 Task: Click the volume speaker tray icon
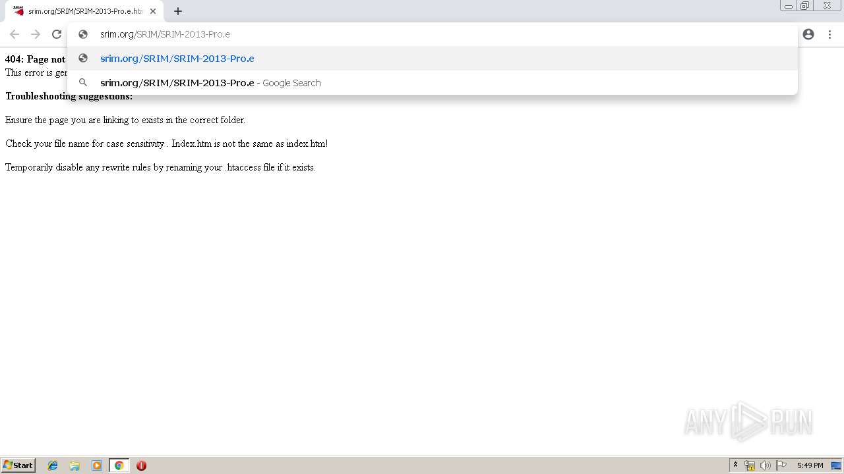coord(766,465)
